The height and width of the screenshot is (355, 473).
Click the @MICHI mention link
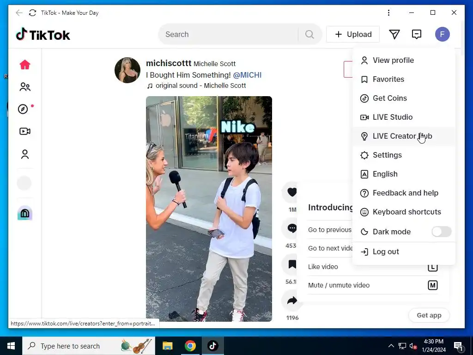point(247,75)
